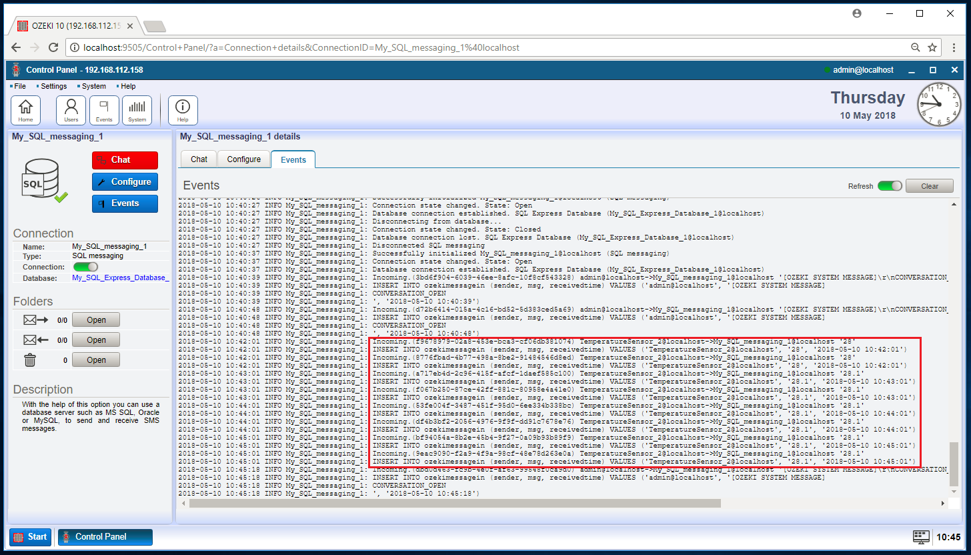Reload the page with the browser refresh icon
This screenshot has height=555, width=971.
[x=54, y=47]
